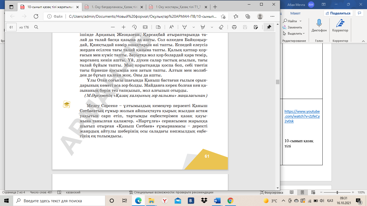Toggle the page view button in PDF toolbar
Viewport: 367px width, 206px height.
pos(158,27)
